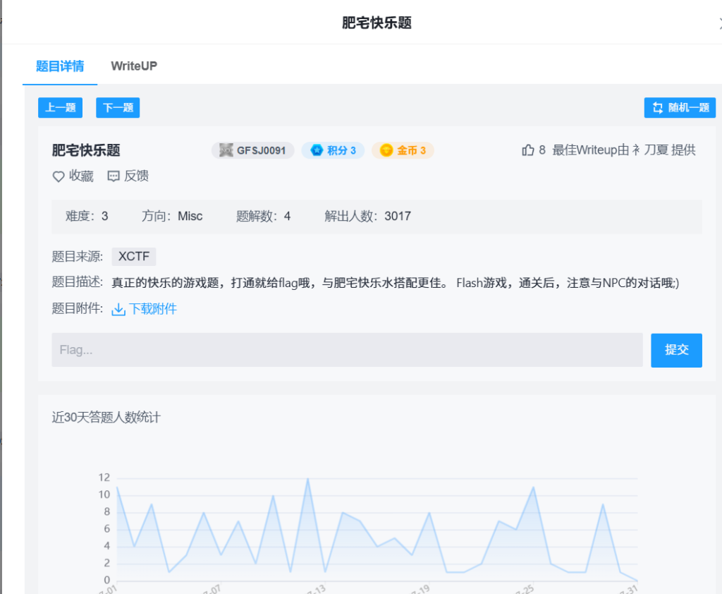The image size is (722, 594).
Task: Submit the flag with 提交 button
Action: click(x=676, y=350)
